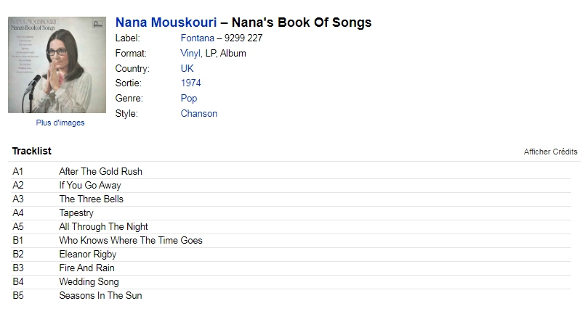Click the 1974 release year link
Image resolution: width=585 pixels, height=314 pixels.
tap(190, 83)
